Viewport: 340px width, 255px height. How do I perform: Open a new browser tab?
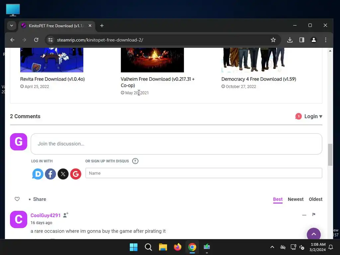pos(102,26)
